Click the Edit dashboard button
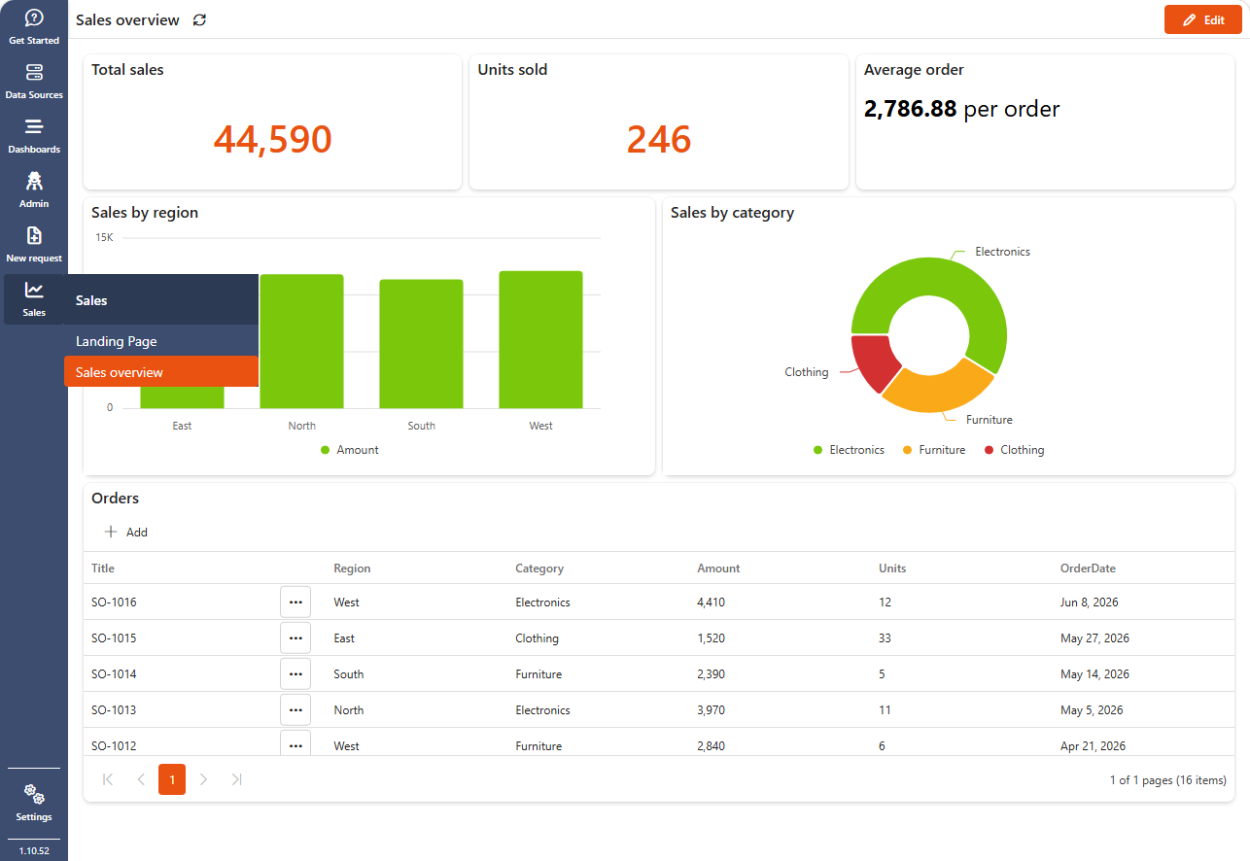1250x861 pixels. coord(1203,19)
